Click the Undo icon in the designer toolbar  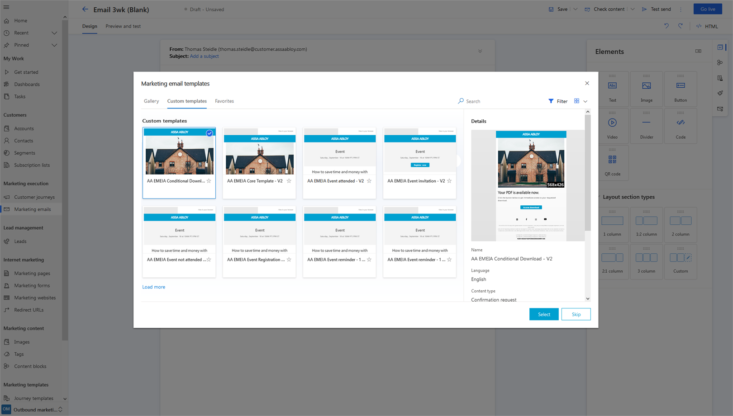click(x=666, y=26)
